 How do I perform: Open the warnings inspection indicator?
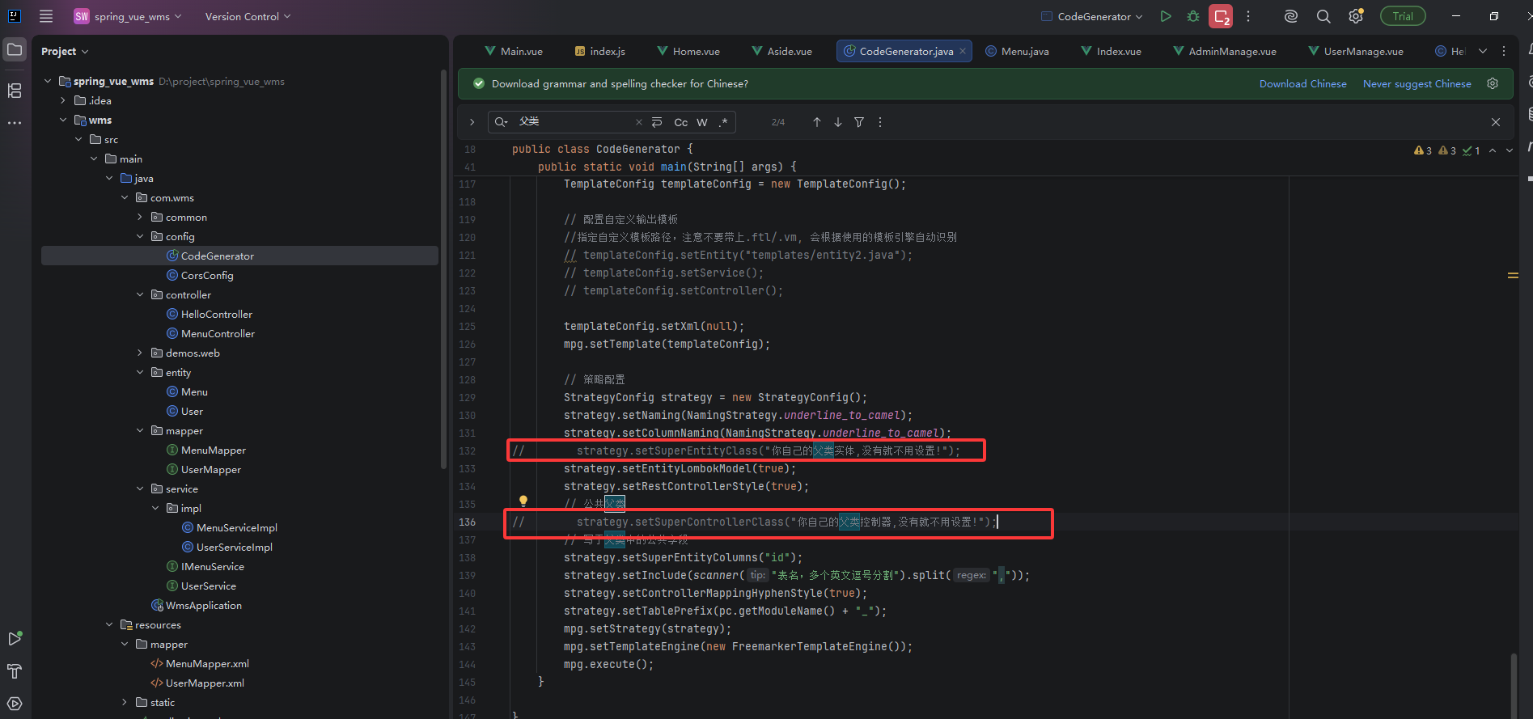pyautogui.click(x=1423, y=150)
